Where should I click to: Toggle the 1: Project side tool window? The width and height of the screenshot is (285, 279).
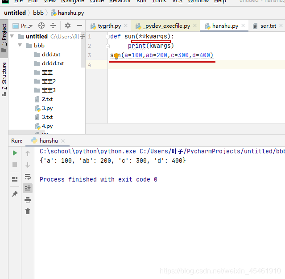(x=4, y=38)
